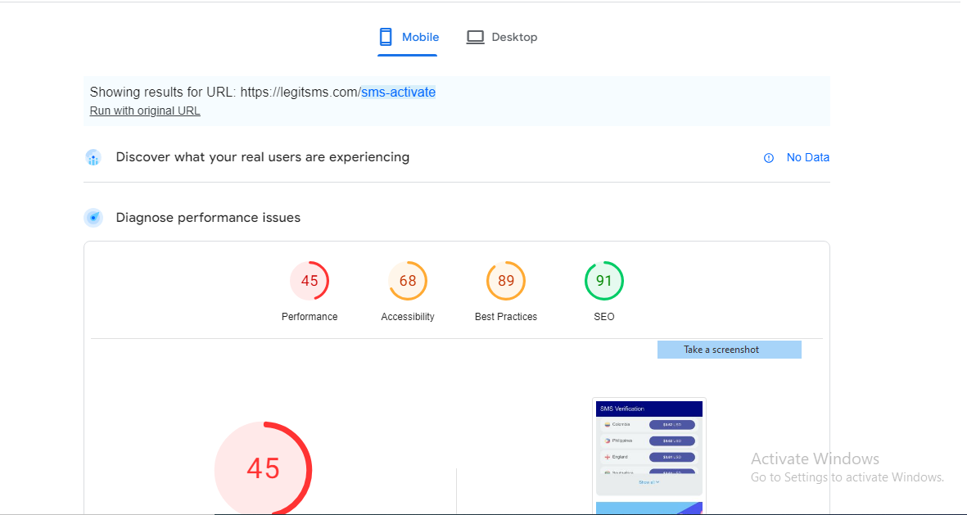The height and width of the screenshot is (515, 967).
Task: Switch to the Desktop tab
Action: (x=501, y=37)
